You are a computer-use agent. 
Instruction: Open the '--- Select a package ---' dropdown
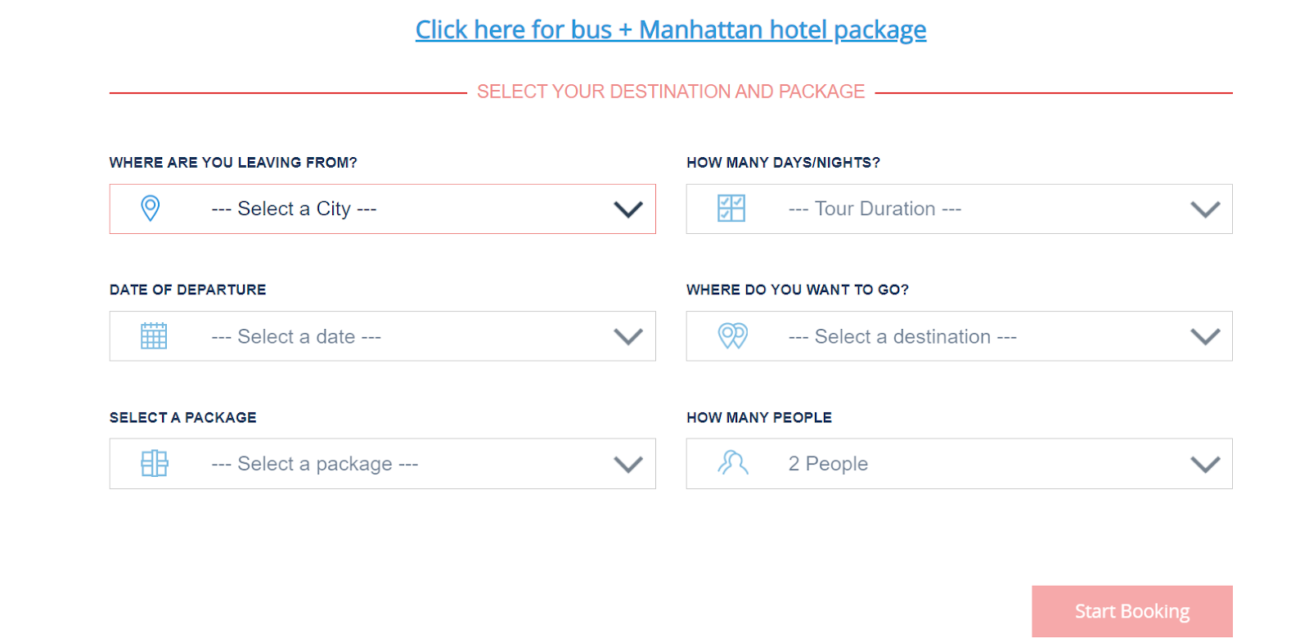(383, 464)
